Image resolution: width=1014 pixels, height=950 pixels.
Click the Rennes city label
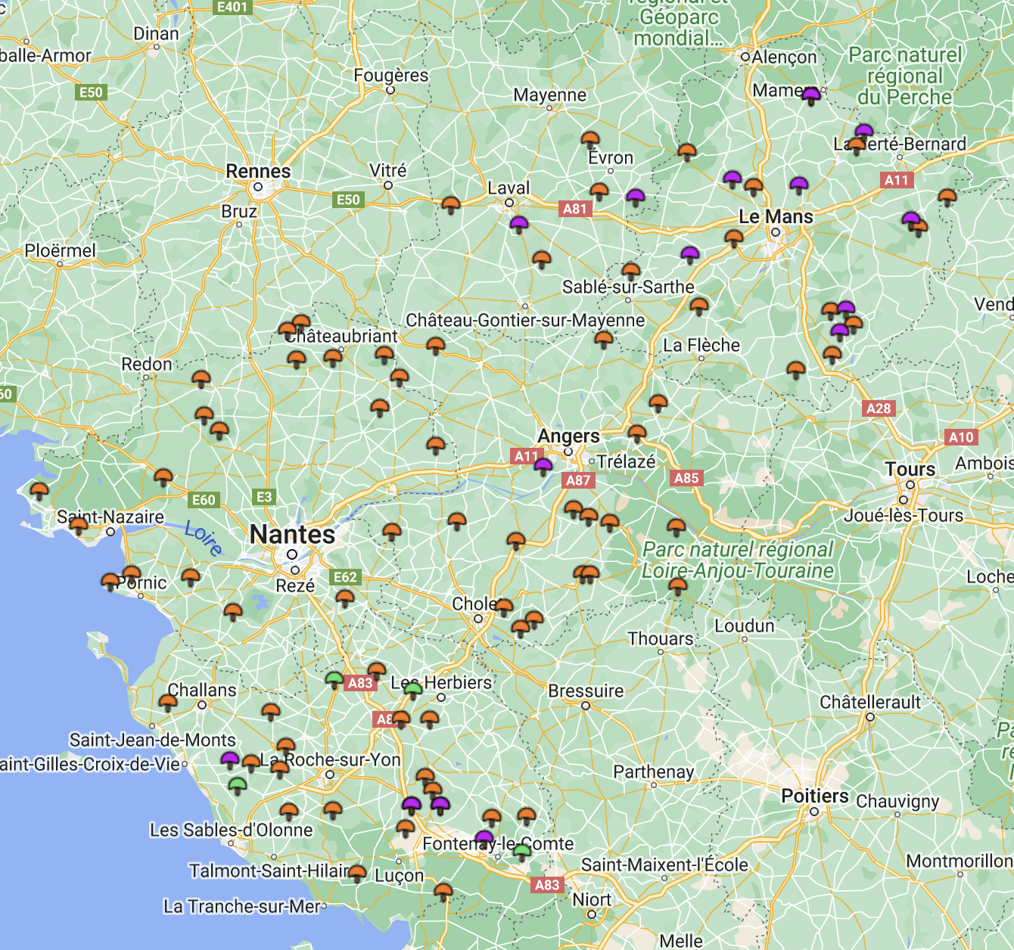tap(258, 172)
